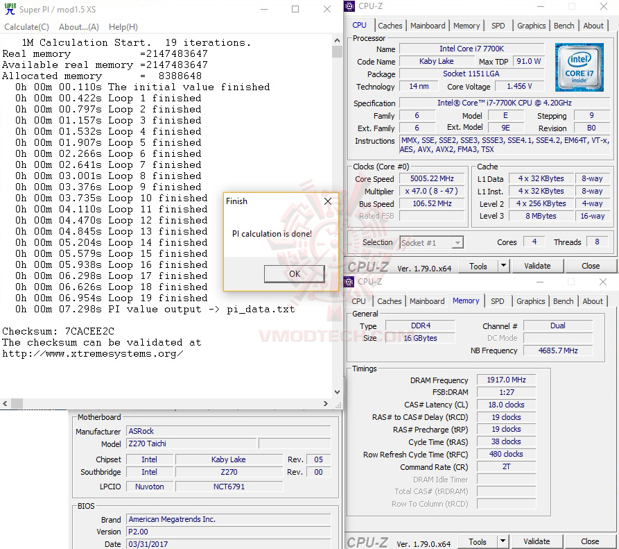619x549 pixels.
Task: Click the Manufacturer field ASRock
Action: click(228, 431)
